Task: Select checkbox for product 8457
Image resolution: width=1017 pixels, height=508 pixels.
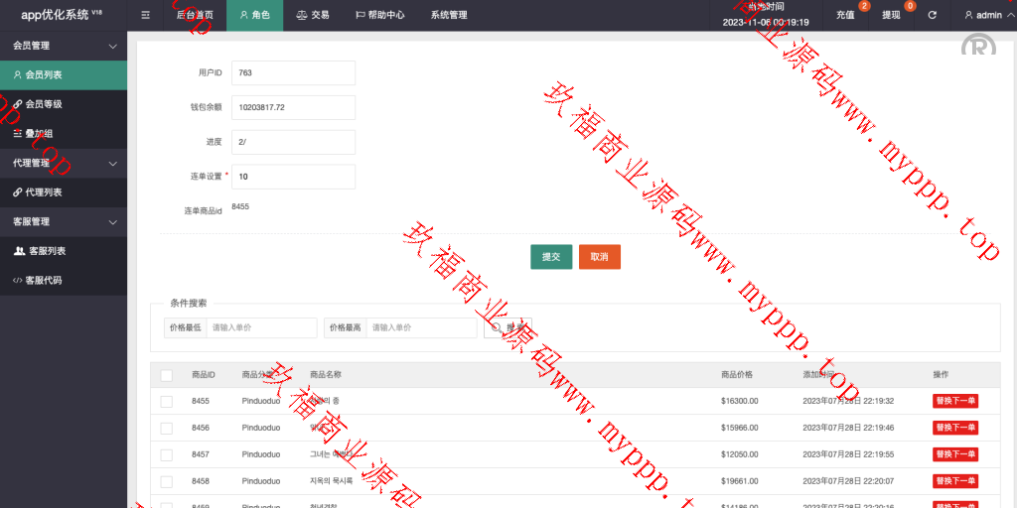Action: [x=167, y=453]
